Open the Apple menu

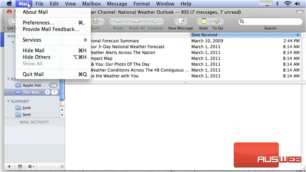(x=9, y=3)
